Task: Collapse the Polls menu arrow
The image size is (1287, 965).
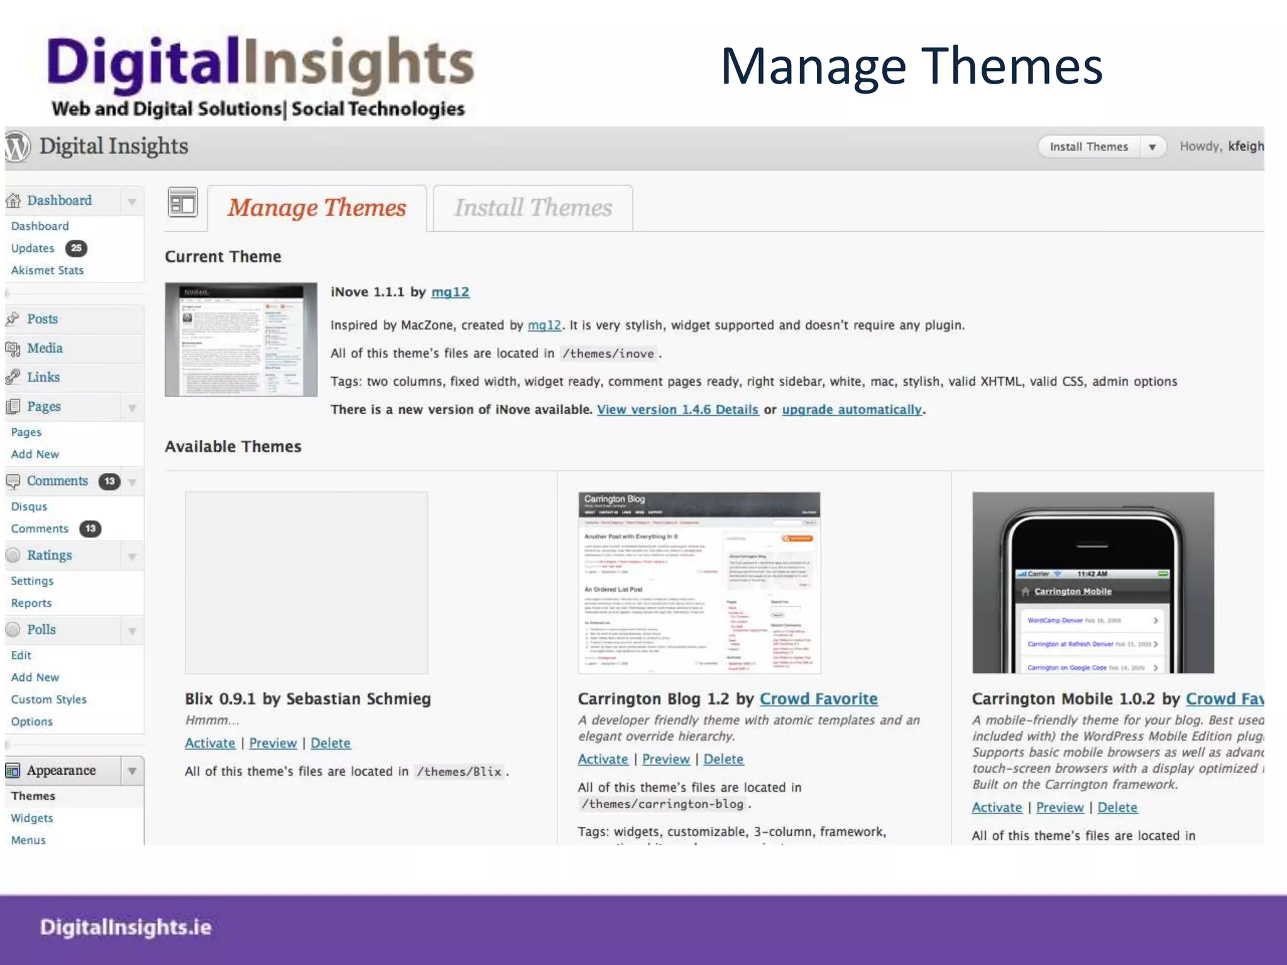Action: pyautogui.click(x=132, y=631)
